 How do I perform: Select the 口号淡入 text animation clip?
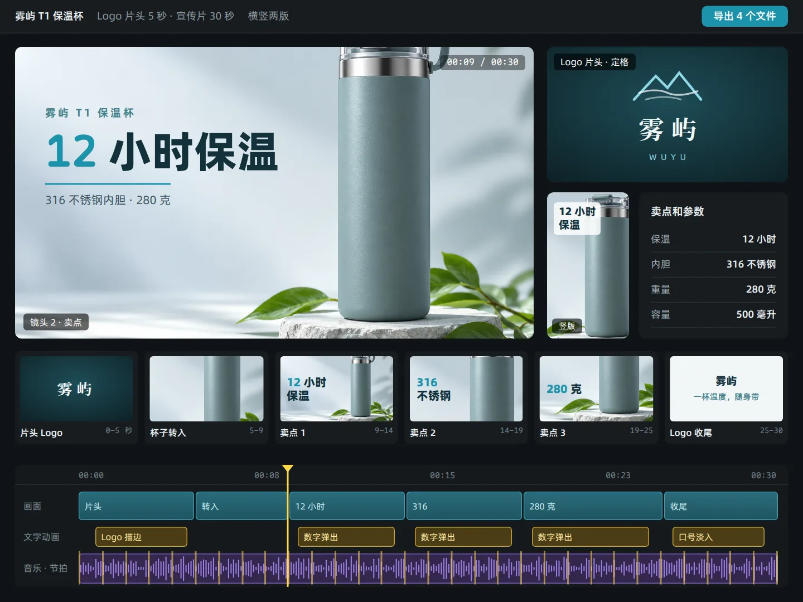[718, 537]
